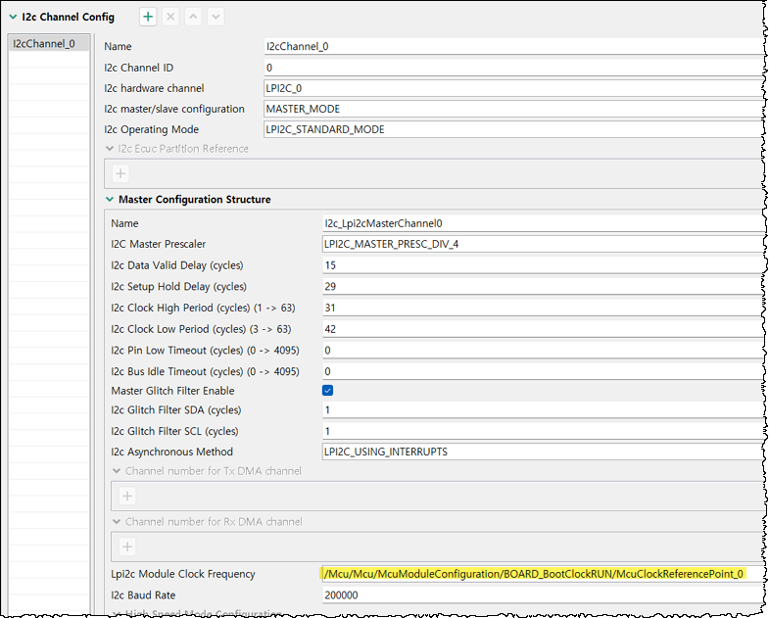Edit the I2c Channel ID field
Screen dimensions: 769x618
pos(514,68)
